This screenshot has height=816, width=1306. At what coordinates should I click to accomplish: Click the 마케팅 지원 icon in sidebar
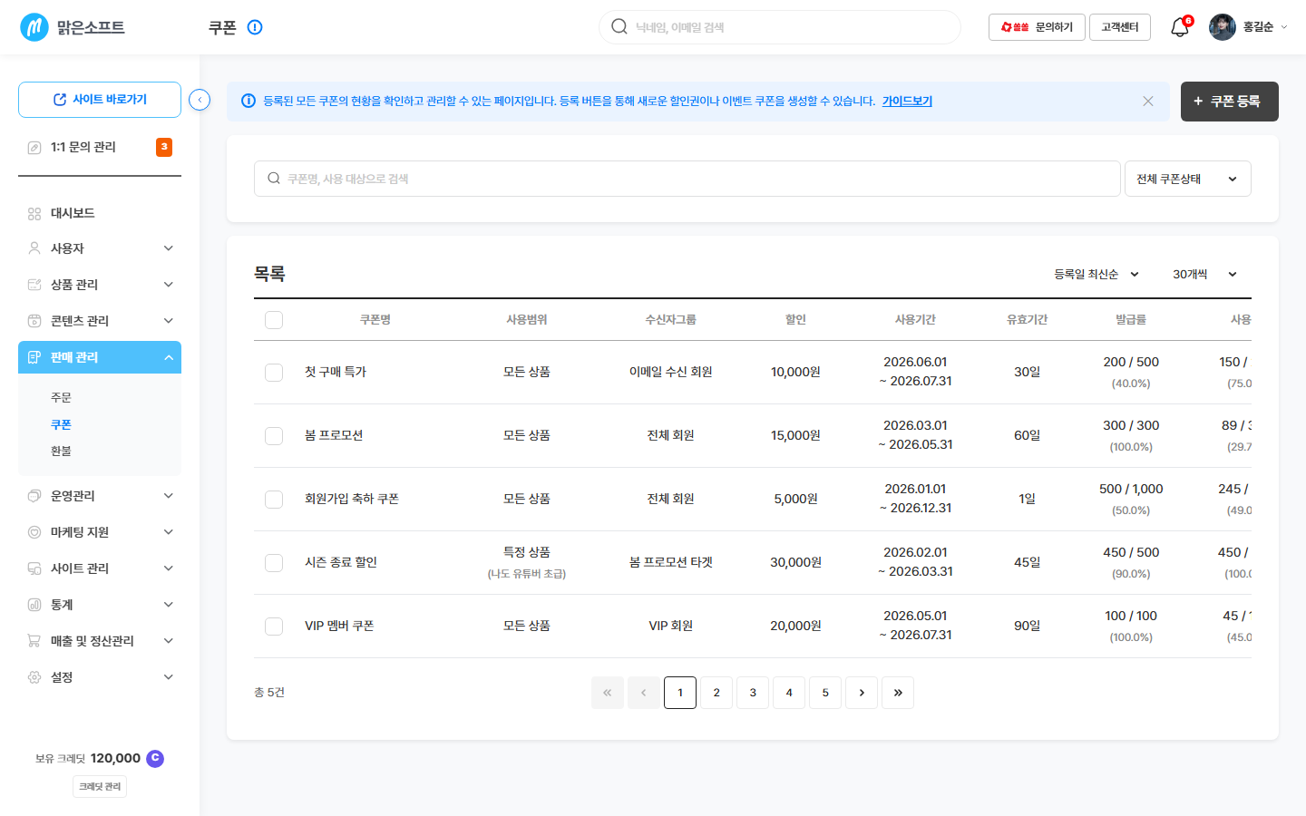(x=34, y=532)
